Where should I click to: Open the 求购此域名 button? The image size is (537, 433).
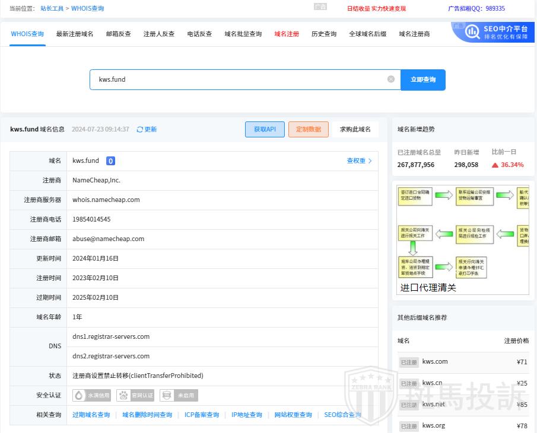(355, 129)
